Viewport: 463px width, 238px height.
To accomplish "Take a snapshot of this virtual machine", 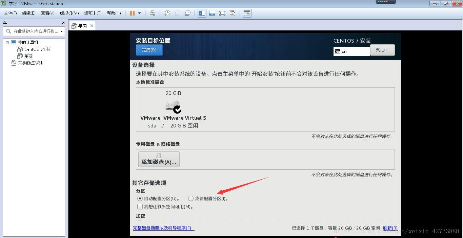I will [167, 13].
